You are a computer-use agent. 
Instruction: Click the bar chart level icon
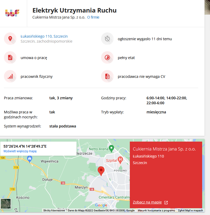tap(10, 76)
